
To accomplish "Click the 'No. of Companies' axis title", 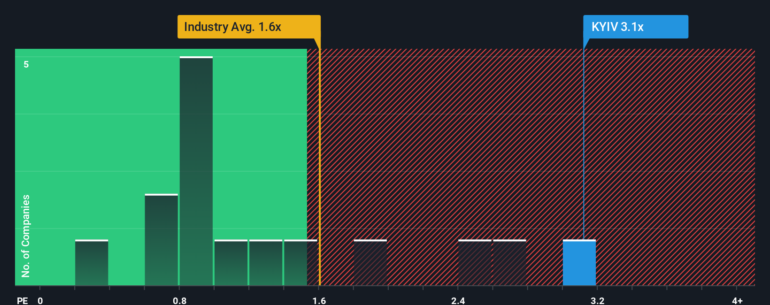I will [26, 236].
